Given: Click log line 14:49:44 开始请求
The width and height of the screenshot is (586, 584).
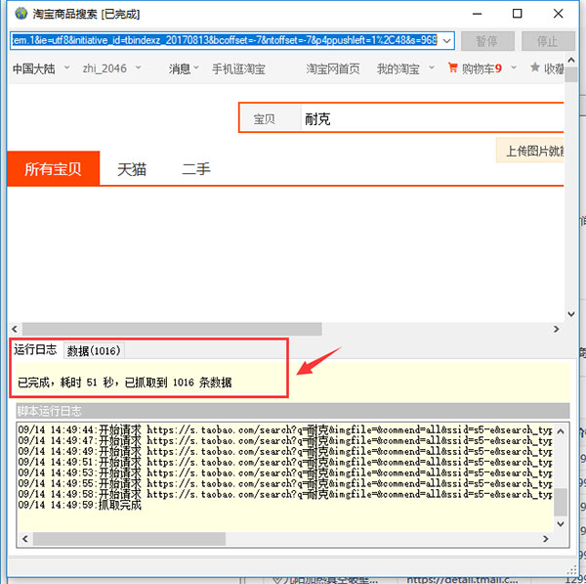Looking at the screenshot, I should pos(285,429).
